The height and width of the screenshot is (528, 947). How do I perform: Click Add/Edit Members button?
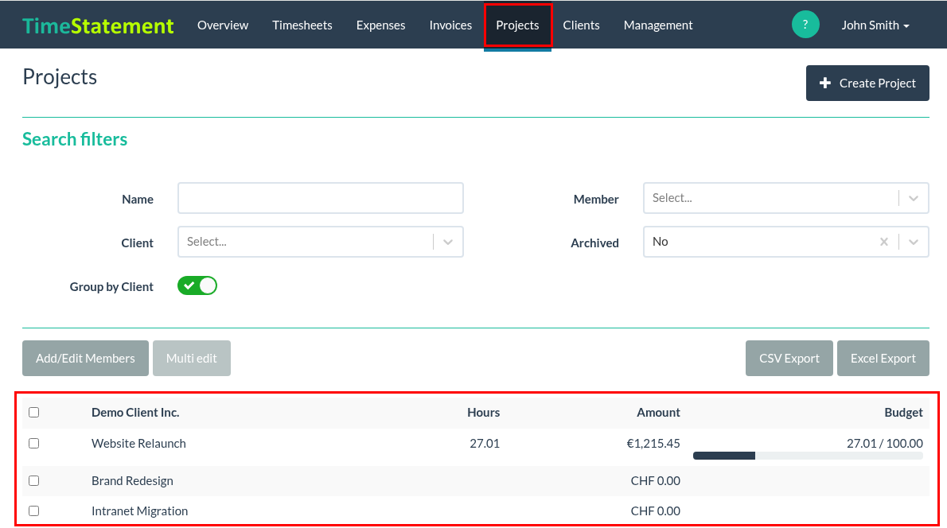coord(85,359)
